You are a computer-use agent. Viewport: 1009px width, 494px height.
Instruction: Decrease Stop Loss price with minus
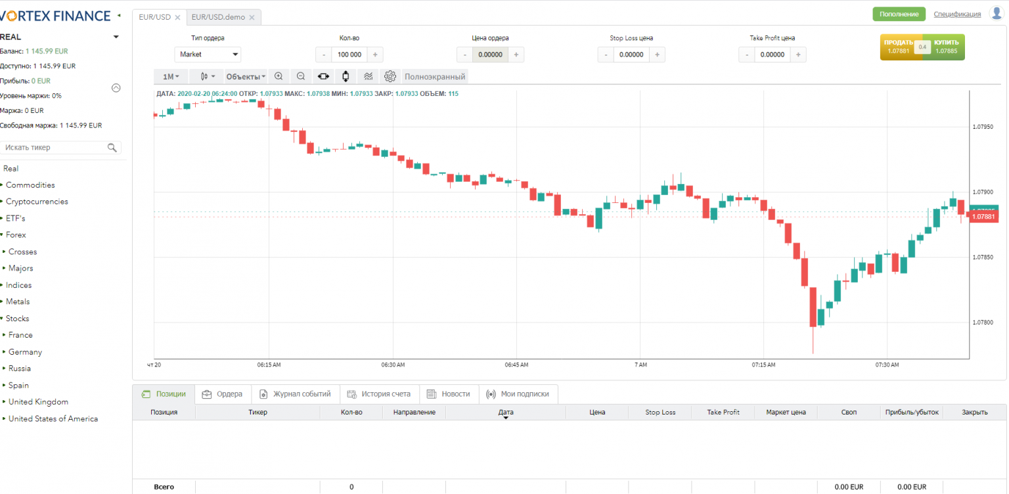(606, 55)
